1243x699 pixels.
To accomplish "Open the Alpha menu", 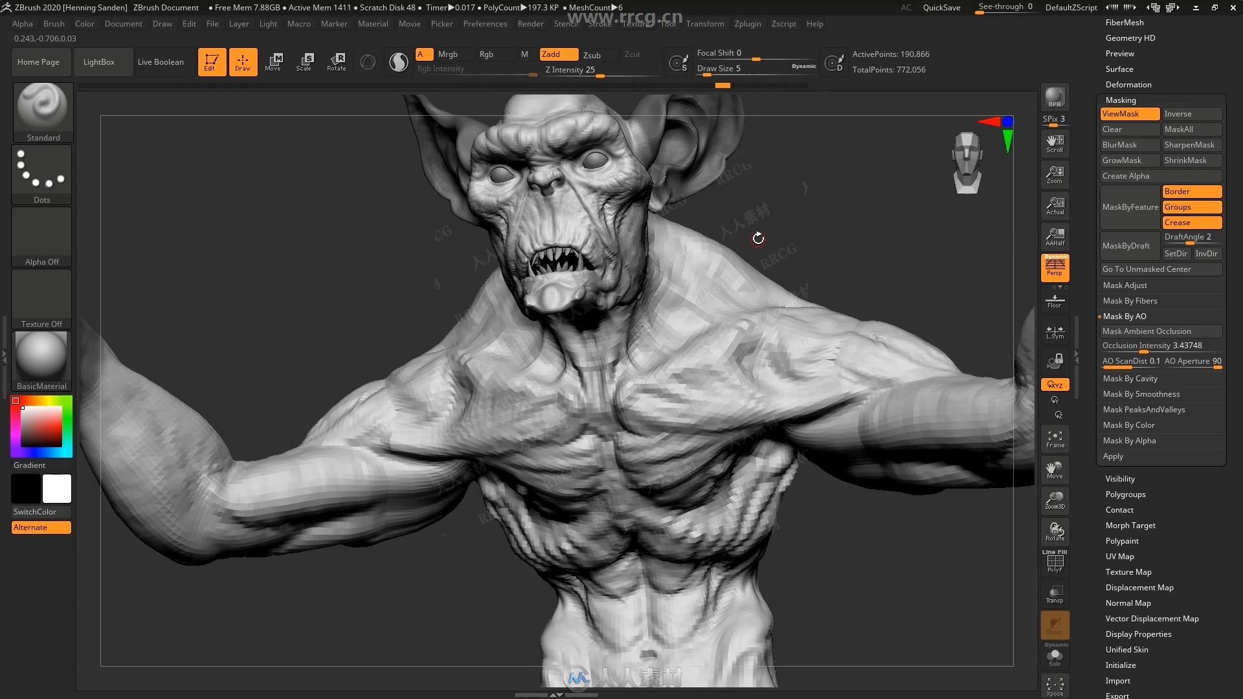I will (x=23, y=24).
